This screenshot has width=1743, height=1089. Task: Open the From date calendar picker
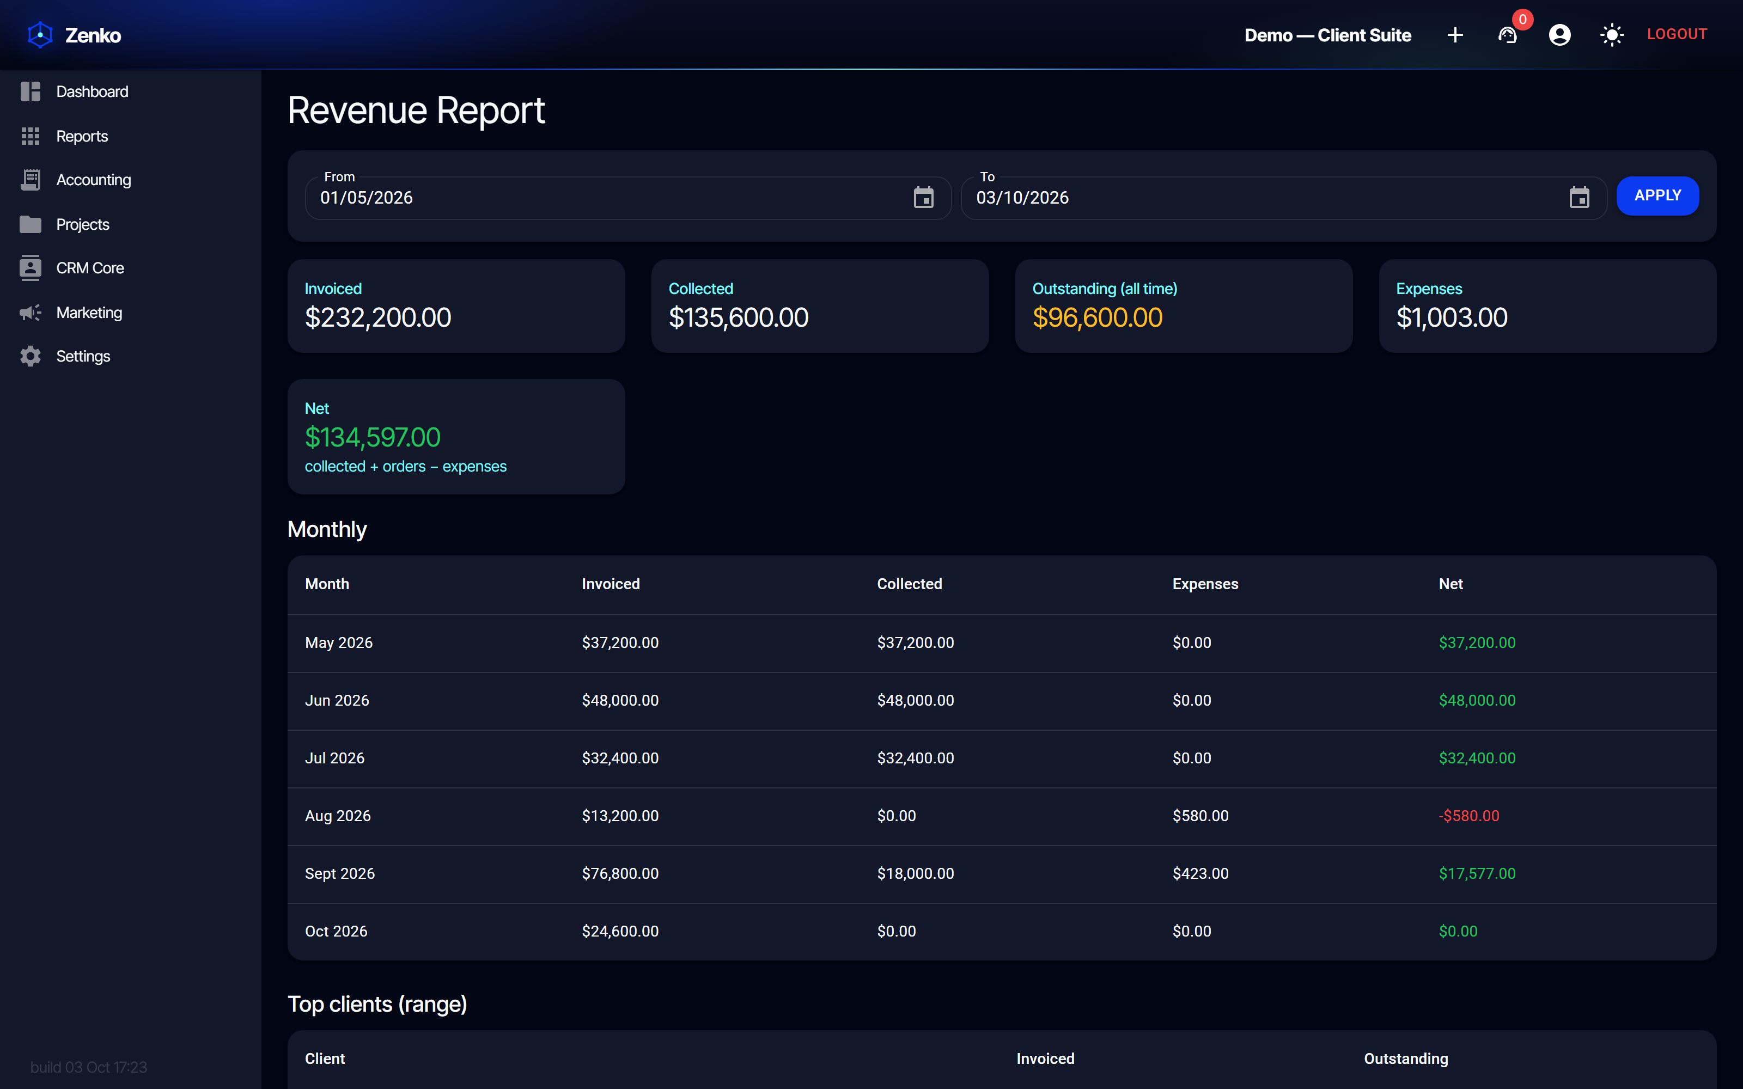[923, 197]
